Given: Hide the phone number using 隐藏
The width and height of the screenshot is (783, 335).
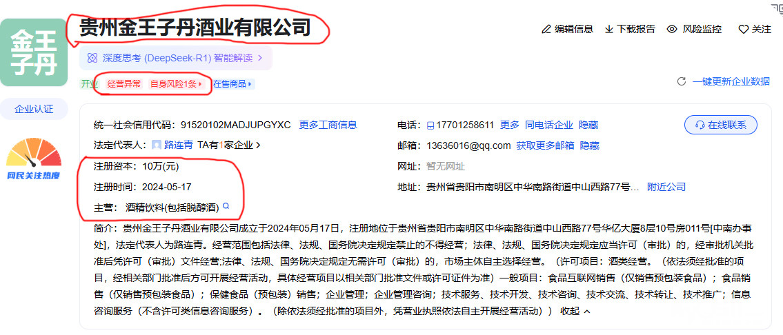Looking at the screenshot, I should coord(588,125).
